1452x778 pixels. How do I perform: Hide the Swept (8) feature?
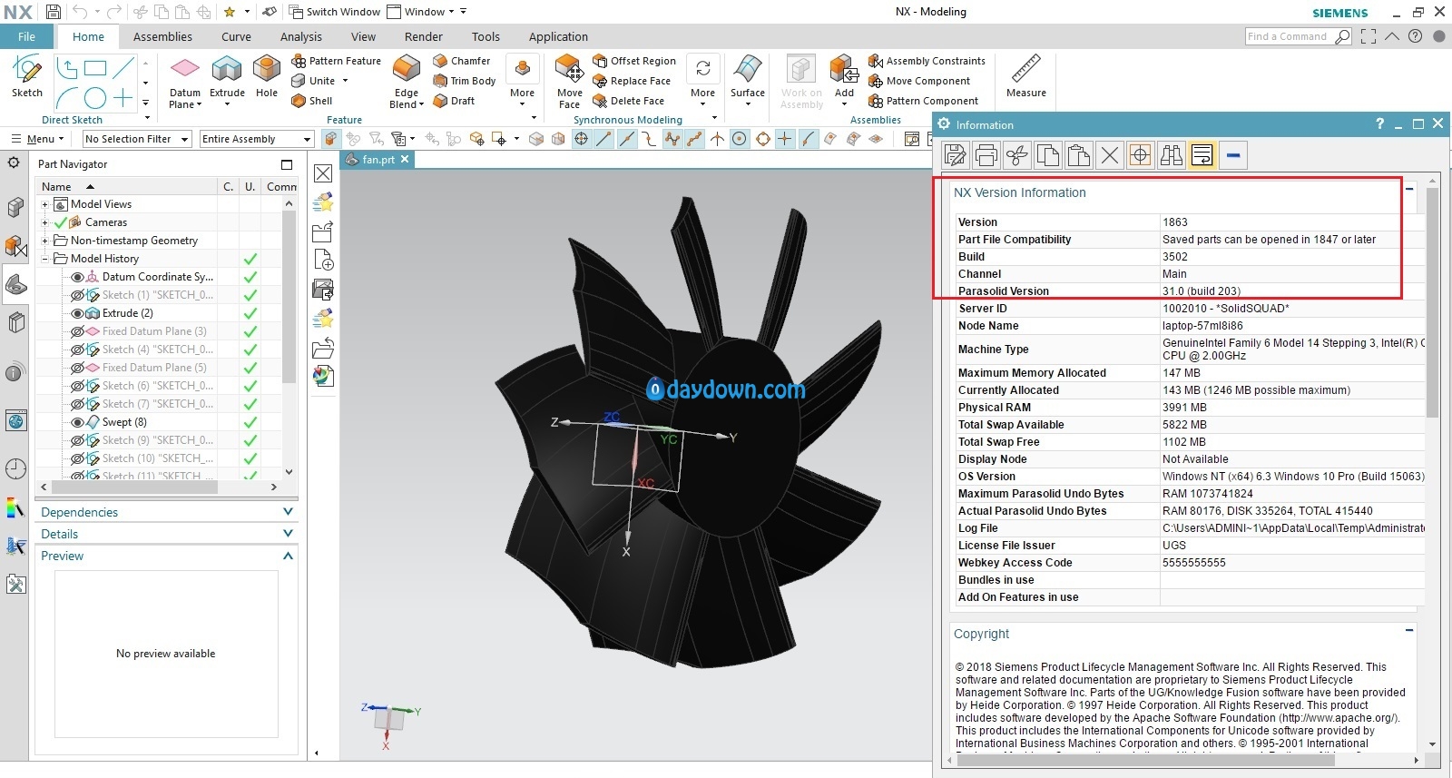click(x=78, y=422)
